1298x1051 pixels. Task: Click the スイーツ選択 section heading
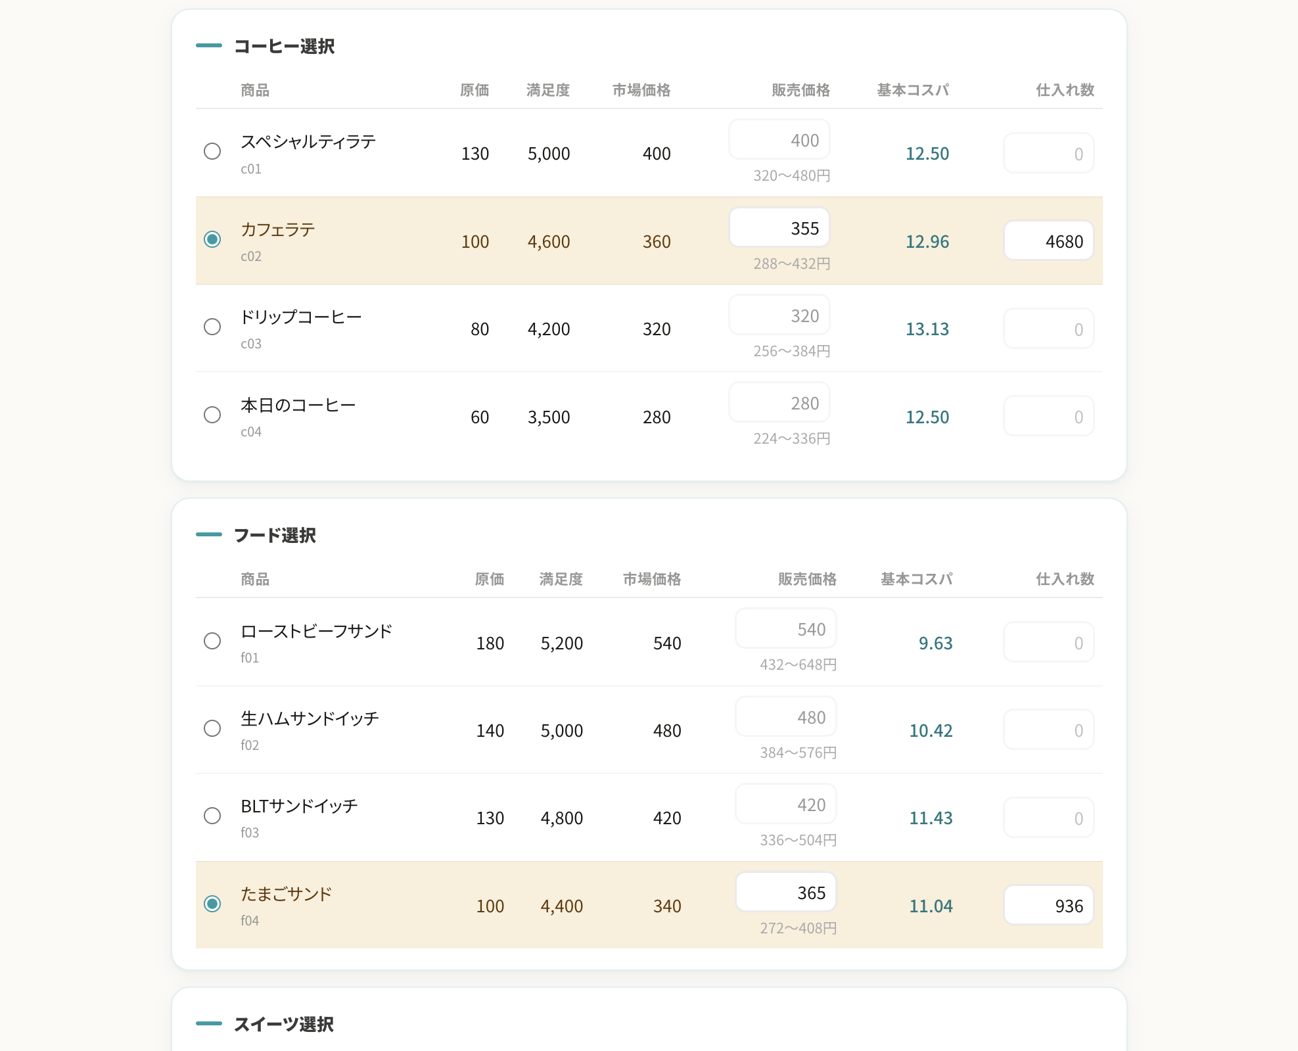point(284,1024)
